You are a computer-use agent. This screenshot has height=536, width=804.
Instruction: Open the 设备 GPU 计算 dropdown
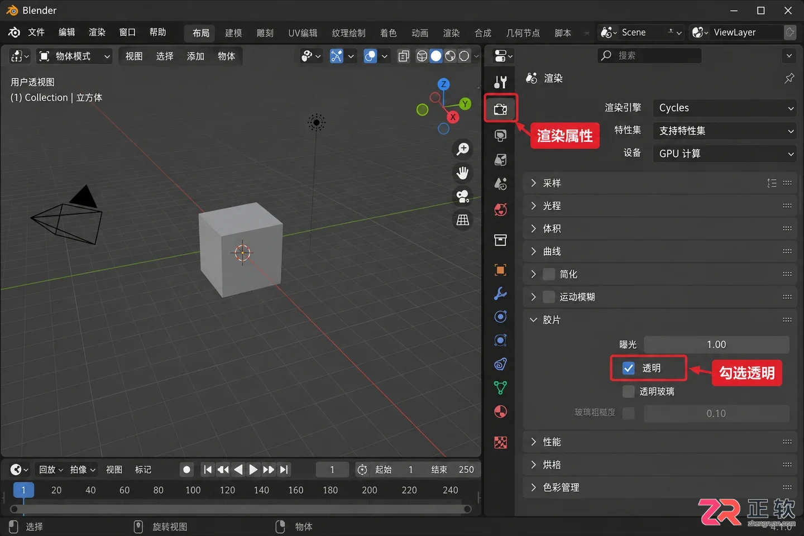point(725,154)
